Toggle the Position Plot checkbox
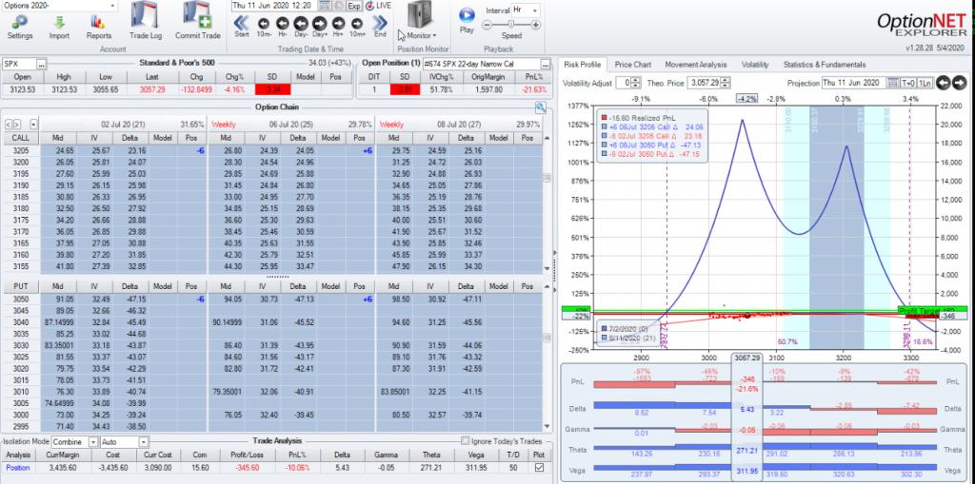This screenshot has width=975, height=484. [539, 467]
